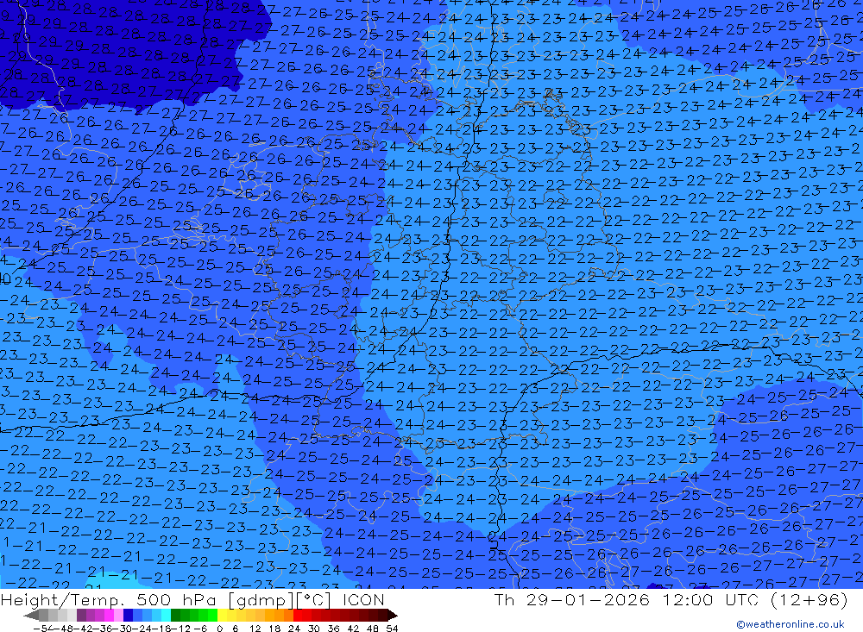
Task: Click the dark green legend swatch at -12
Action: pyautogui.click(x=175, y=615)
